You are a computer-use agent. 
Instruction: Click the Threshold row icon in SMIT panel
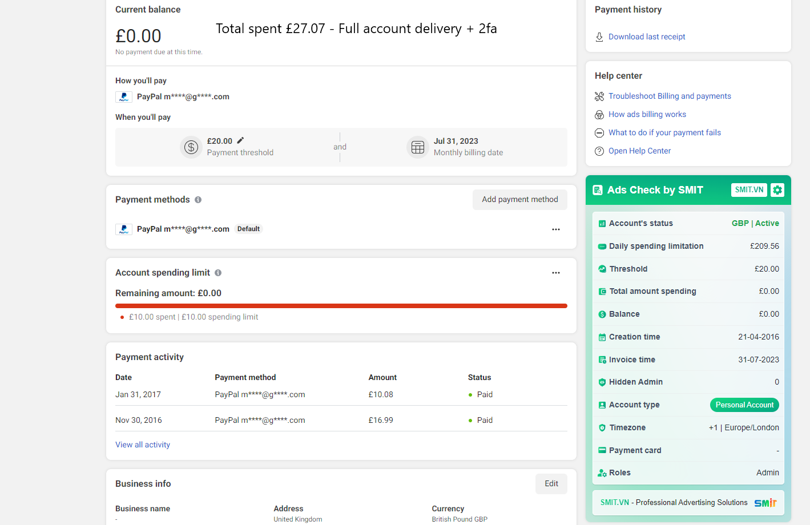click(602, 269)
